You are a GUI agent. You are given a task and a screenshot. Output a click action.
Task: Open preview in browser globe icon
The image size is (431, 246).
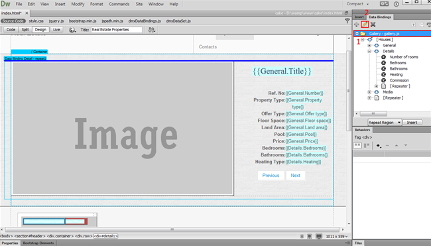click(72, 30)
